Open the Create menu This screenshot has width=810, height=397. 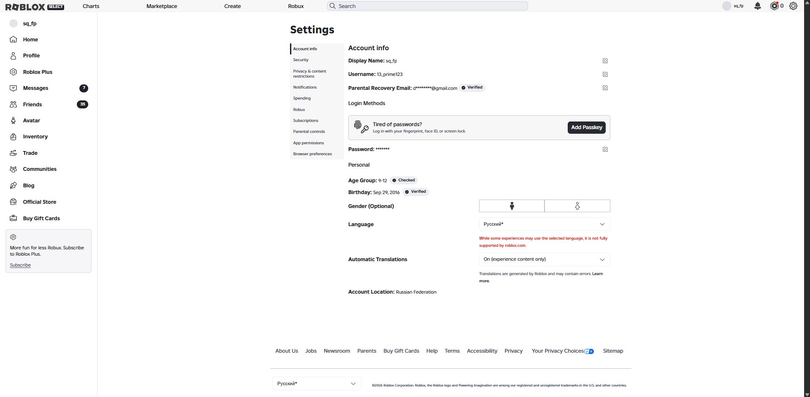[x=233, y=6]
